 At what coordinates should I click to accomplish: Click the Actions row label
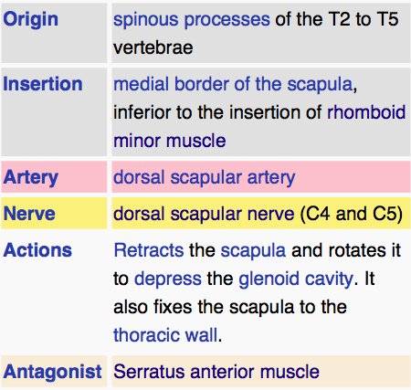pos(37,250)
